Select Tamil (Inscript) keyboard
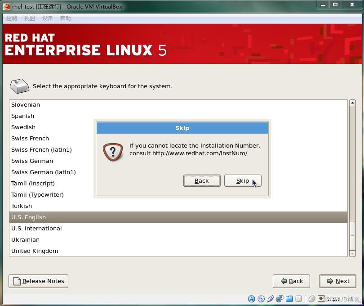 178,183
